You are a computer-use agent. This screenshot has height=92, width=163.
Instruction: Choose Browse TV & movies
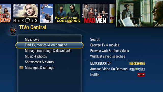(105, 45)
